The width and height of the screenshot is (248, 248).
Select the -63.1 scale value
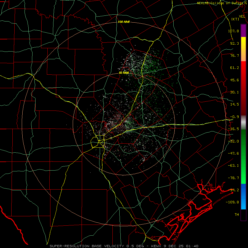[x=233, y=166]
